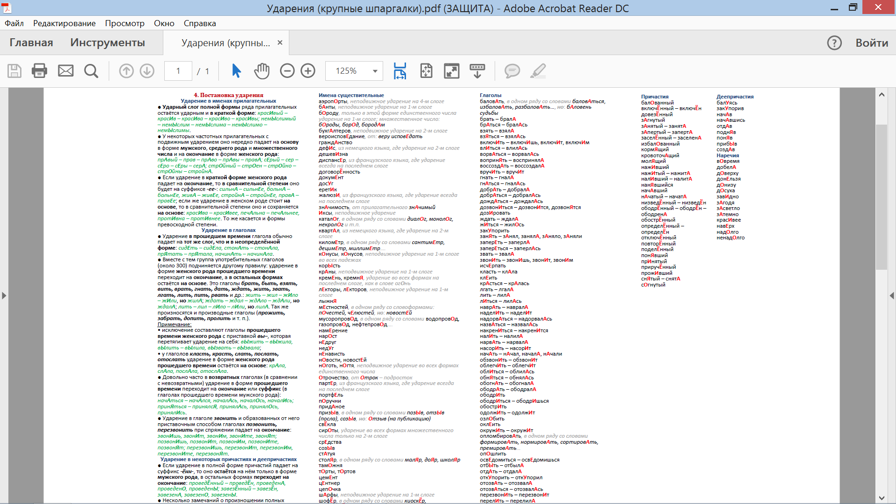The width and height of the screenshot is (896, 504).
Task: Switch to the Инструменты tab
Action: [108, 43]
